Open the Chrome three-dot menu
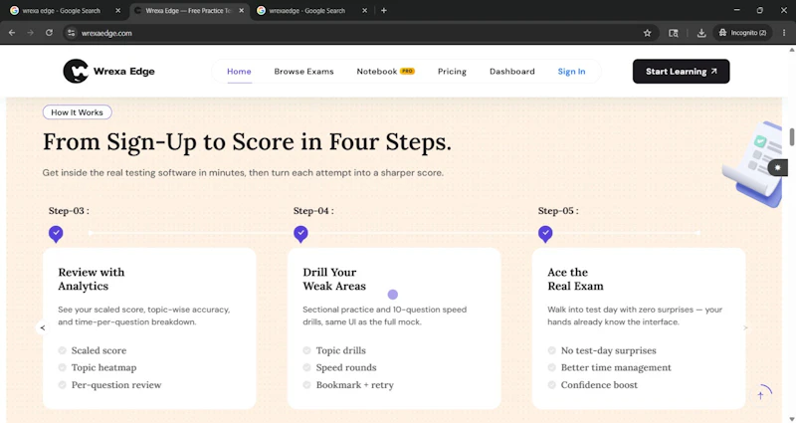This screenshot has height=423, width=796. click(785, 33)
